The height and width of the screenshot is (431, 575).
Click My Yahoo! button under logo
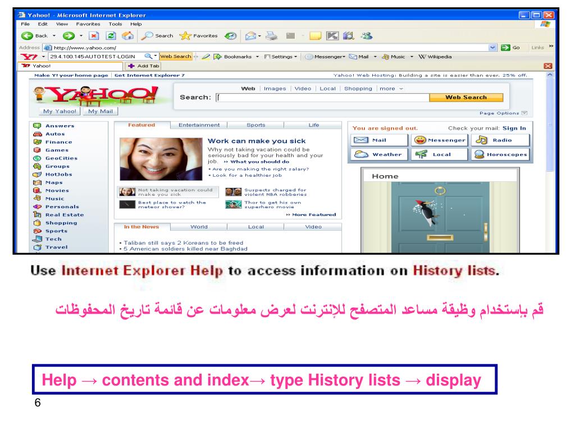click(60, 111)
